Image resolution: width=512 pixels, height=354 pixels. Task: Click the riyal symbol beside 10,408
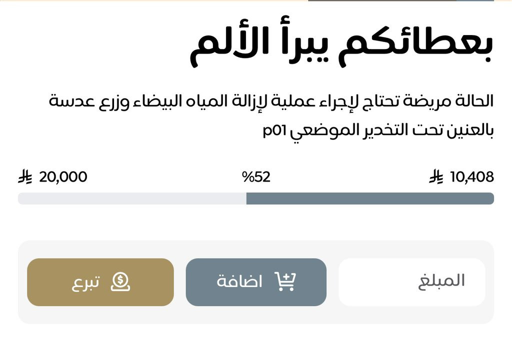pyautogui.click(x=436, y=176)
